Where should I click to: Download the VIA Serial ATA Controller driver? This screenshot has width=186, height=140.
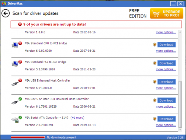(167, 119)
